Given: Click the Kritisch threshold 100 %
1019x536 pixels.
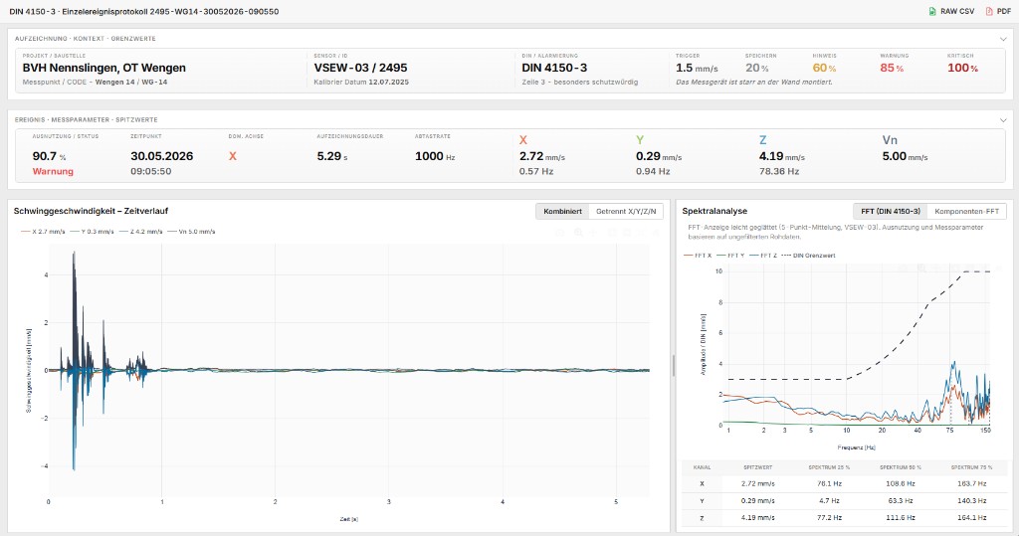Looking at the screenshot, I should pos(962,68).
